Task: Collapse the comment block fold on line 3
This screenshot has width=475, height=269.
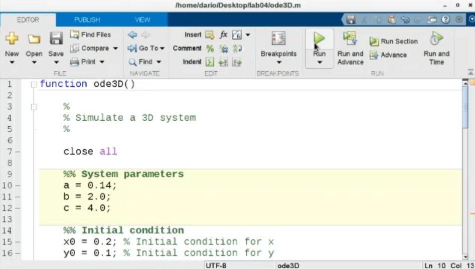Action: pyautogui.click(x=34, y=107)
